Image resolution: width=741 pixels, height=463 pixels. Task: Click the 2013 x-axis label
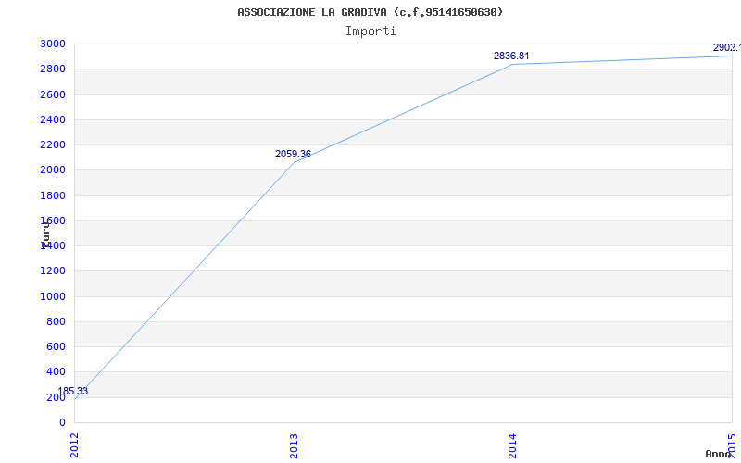click(294, 446)
